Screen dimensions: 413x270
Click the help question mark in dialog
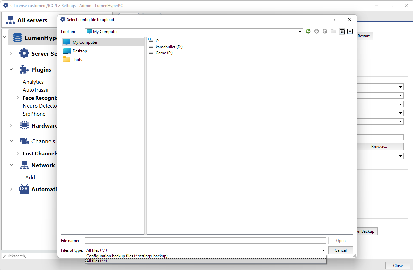[334, 20]
